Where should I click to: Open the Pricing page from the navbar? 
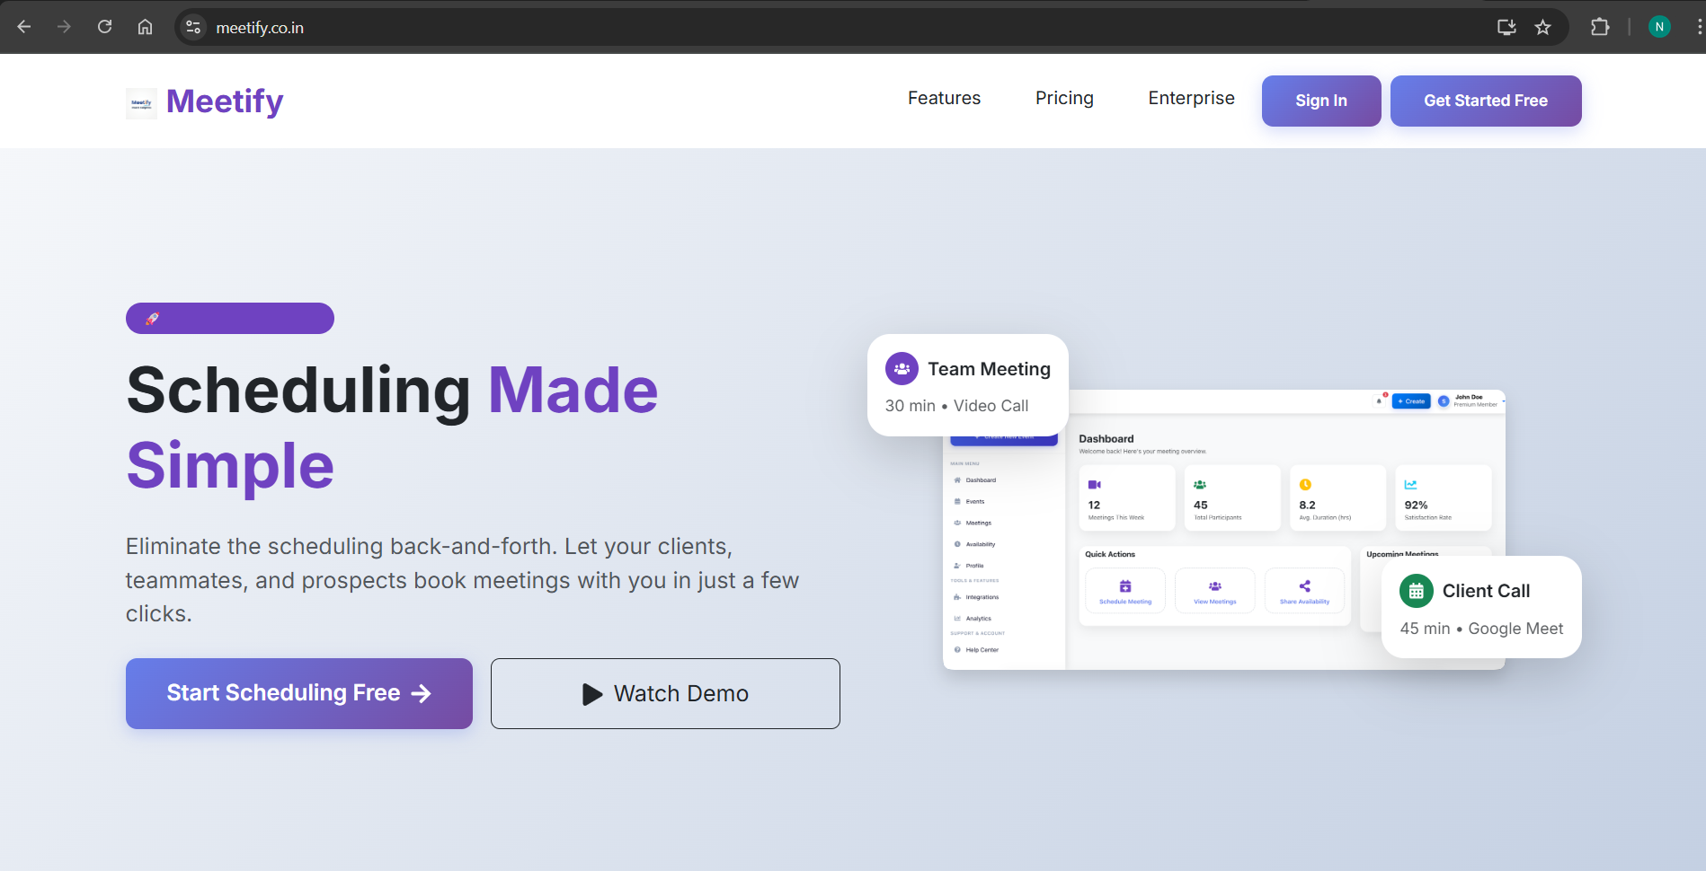tap(1064, 99)
